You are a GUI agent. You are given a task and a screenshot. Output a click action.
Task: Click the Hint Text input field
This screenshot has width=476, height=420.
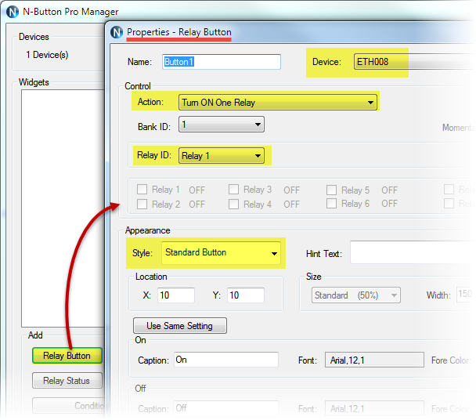(x=413, y=252)
